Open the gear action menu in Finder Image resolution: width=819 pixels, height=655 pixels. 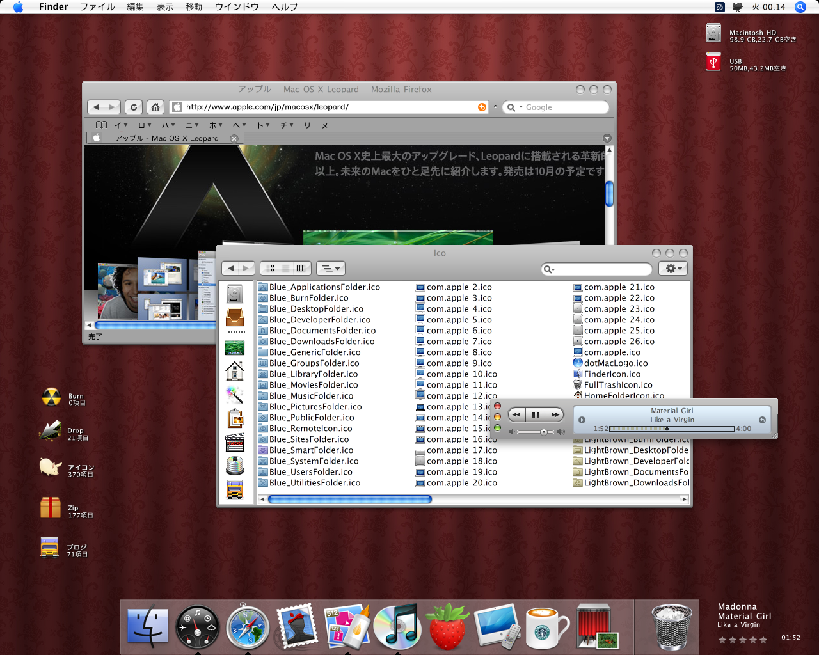pyautogui.click(x=673, y=268)
